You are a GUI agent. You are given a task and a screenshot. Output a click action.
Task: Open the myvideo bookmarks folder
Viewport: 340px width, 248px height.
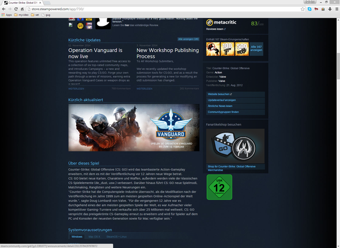pyautogui.click(x=21, y=15)
